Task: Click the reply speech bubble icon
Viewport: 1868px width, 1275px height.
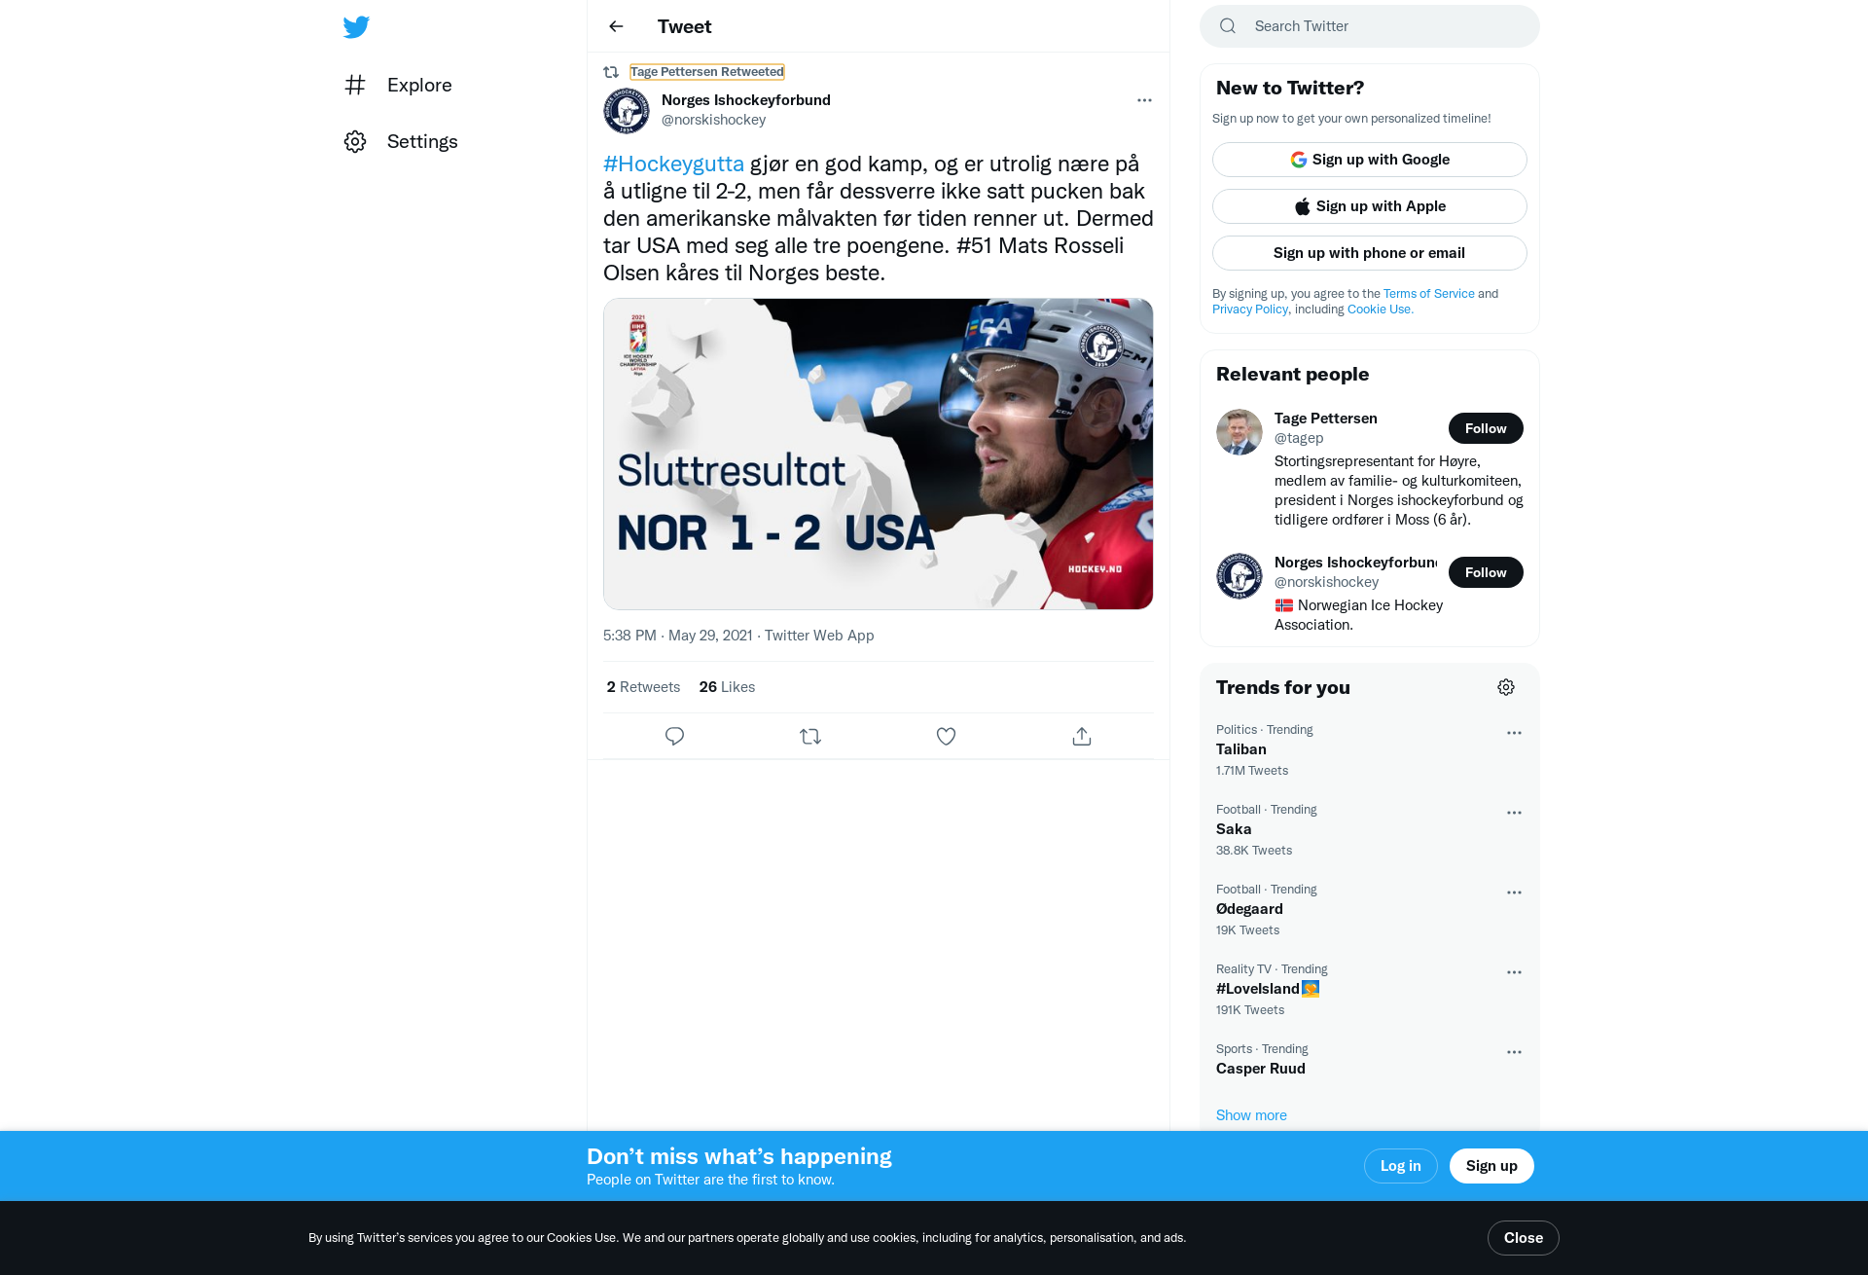Action: 674,736
